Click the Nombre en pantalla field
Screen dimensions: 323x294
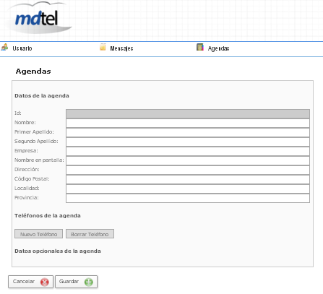click(x=188, y=160)
